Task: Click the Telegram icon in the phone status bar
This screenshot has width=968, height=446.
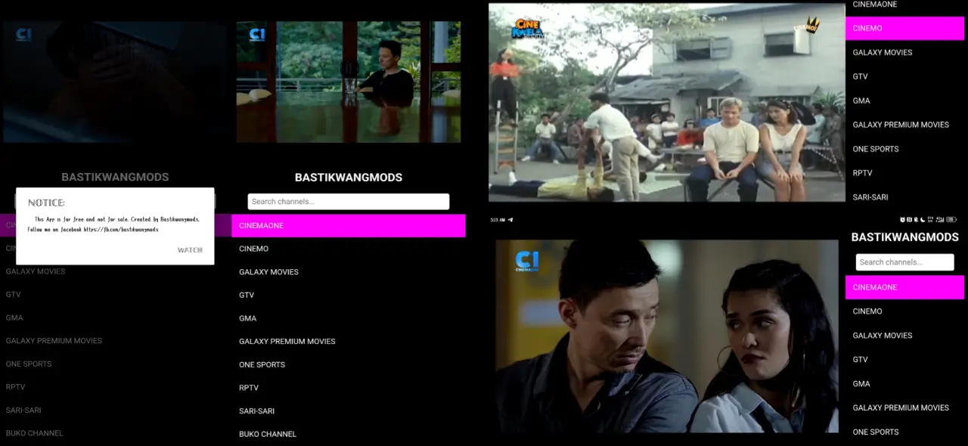Action: (510, 220)
